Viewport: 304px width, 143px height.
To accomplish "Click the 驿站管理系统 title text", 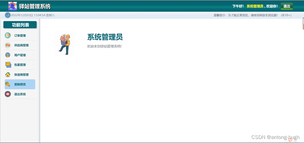I will click(x=35, y=6).
